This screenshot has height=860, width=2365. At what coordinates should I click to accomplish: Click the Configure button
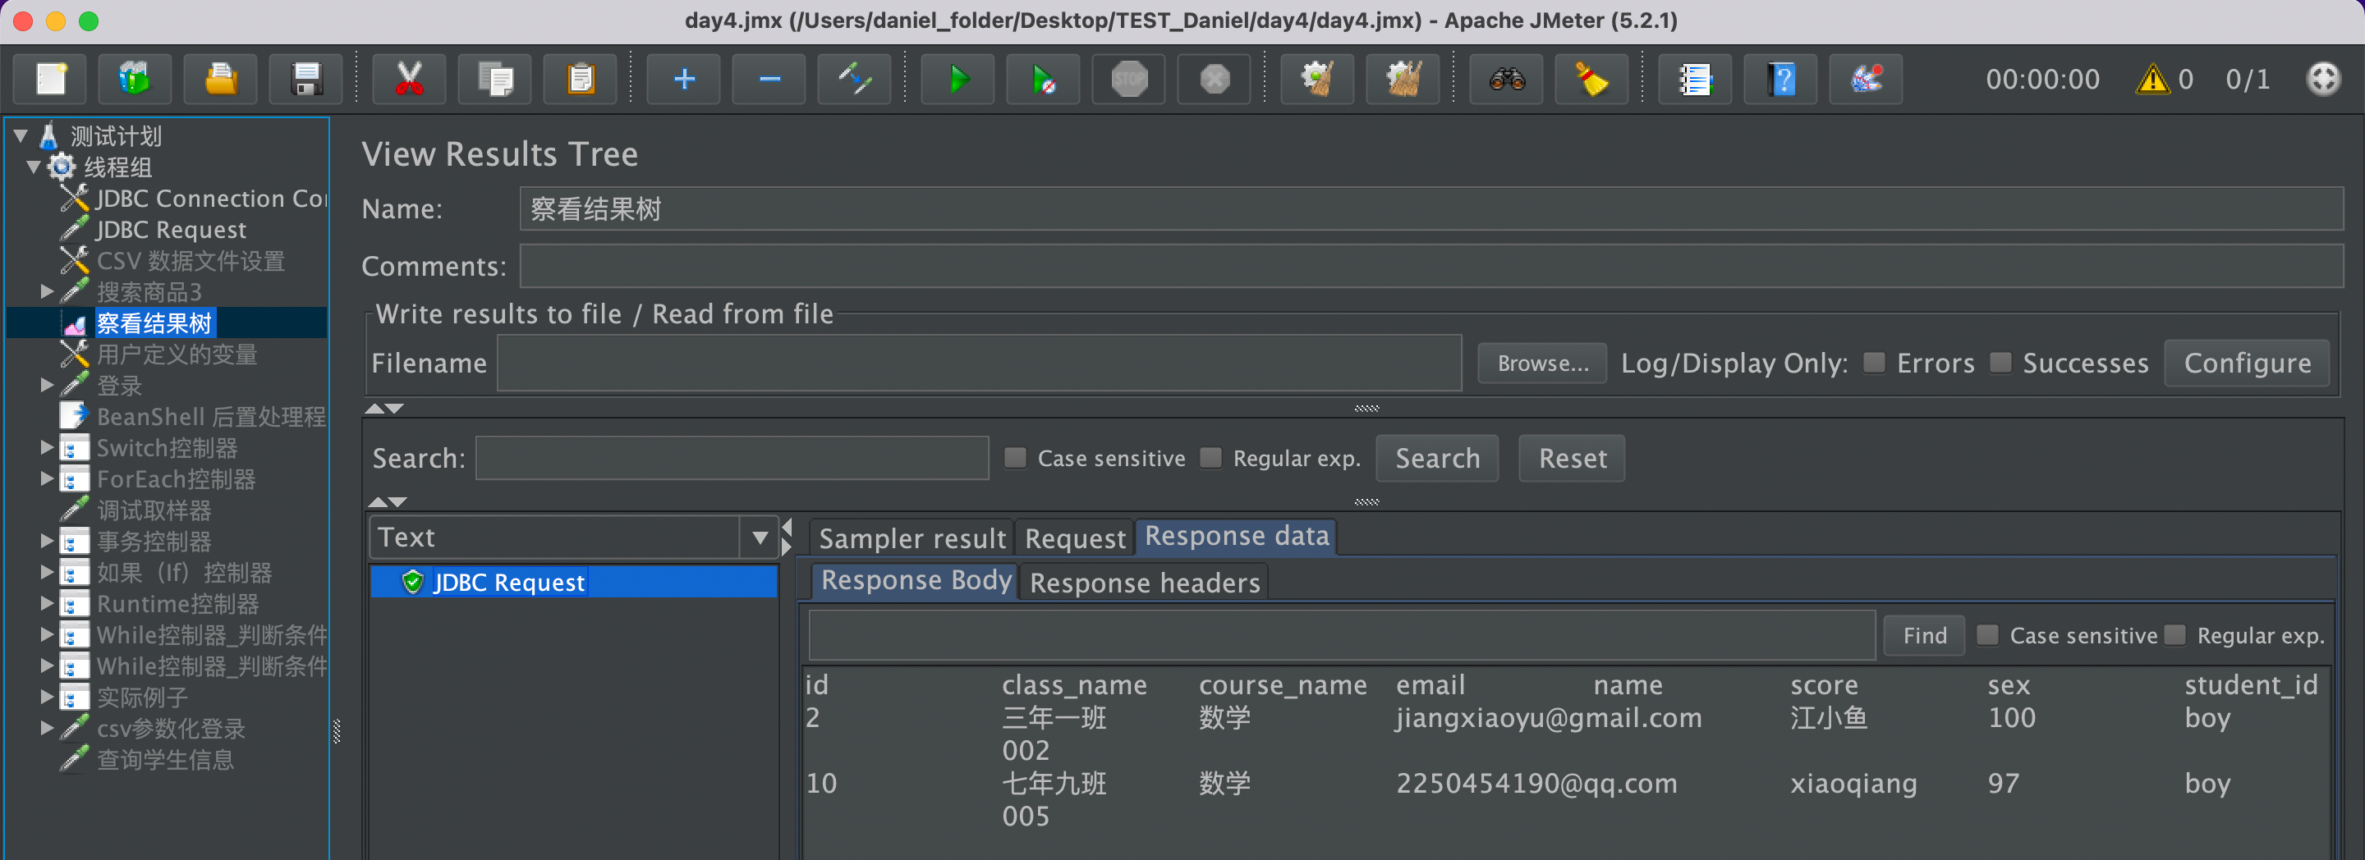[x=2248, y=364]
